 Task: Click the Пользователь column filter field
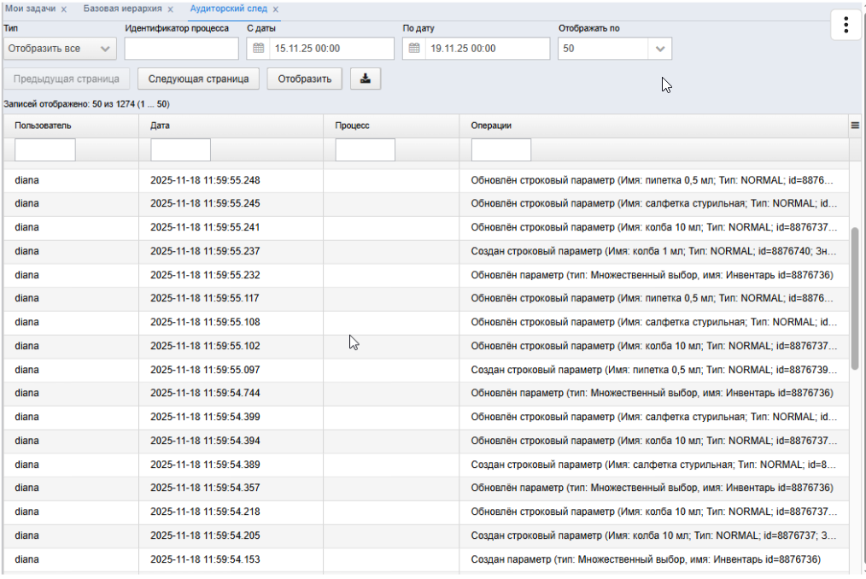pos(44,149)
